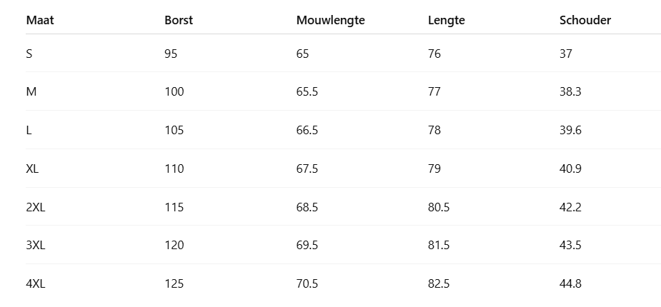Select the L size cell
This screenshot has width=661, height=307.
pyautogui.click(x=29, y=130)
